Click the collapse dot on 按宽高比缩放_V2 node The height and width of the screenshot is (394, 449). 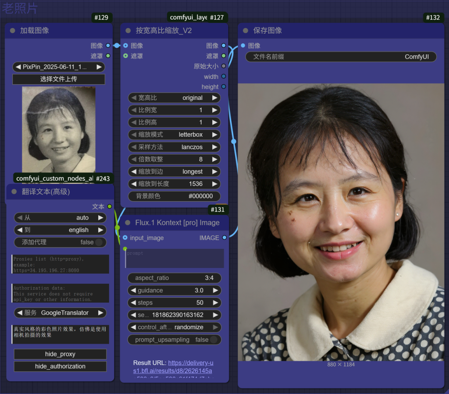point(128,31)
